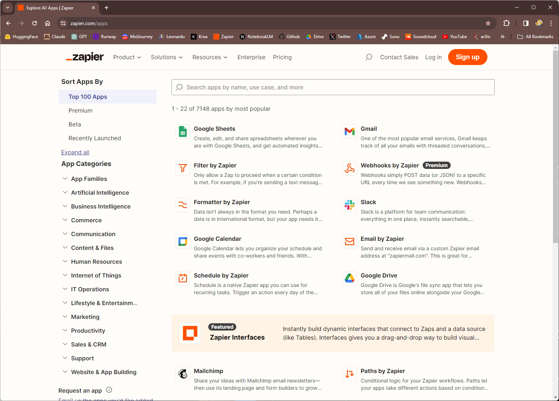559x401 pixels.
Task: Toggle the browser side panel icon
Action: (526, 23)
